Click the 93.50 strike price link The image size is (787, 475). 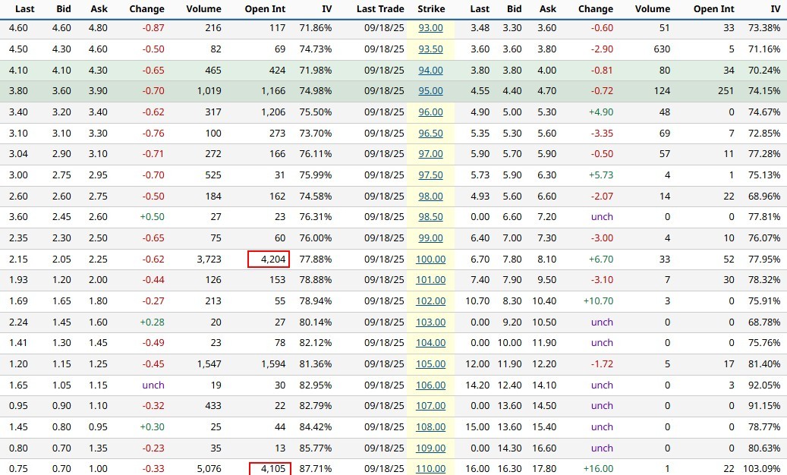(x=430, y=49)
